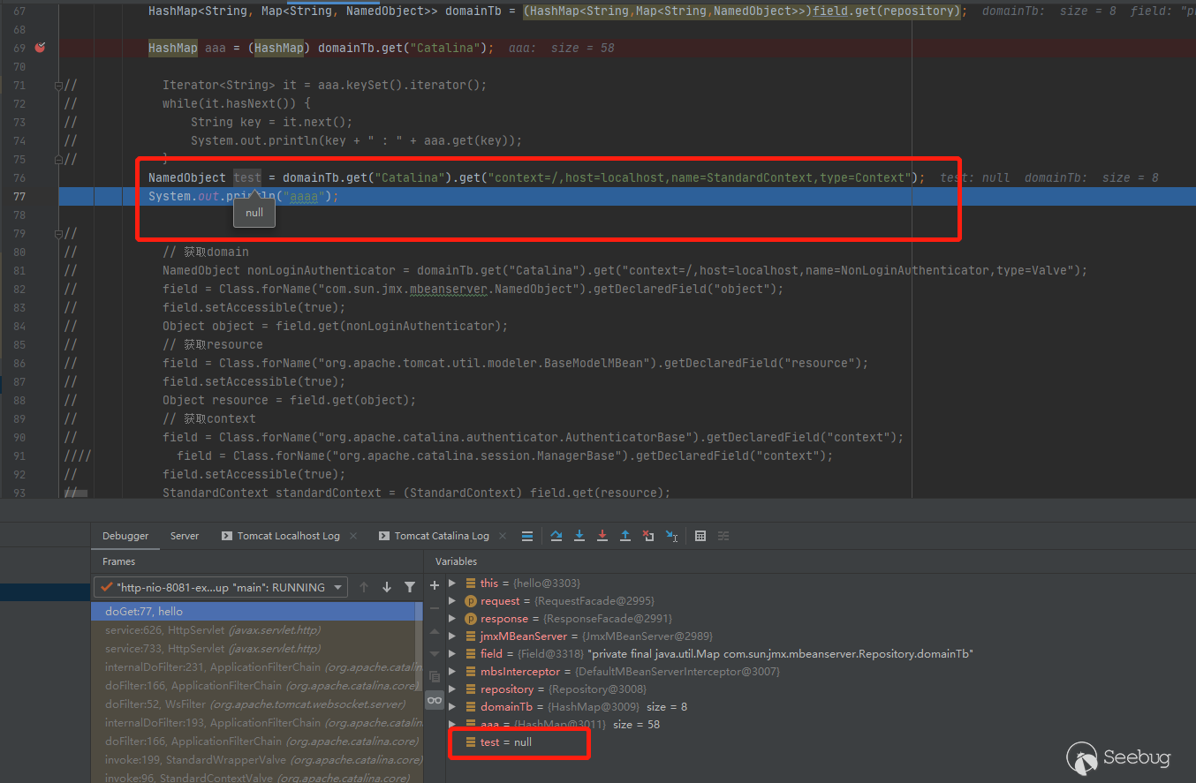This screenshot has height=783, width=1196.
Task: Click the Step Over debugger icon
Action: 556,536
